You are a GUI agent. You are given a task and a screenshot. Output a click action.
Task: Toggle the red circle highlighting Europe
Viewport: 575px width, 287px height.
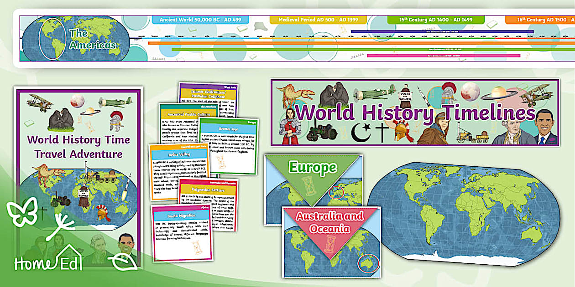point(337,191)
